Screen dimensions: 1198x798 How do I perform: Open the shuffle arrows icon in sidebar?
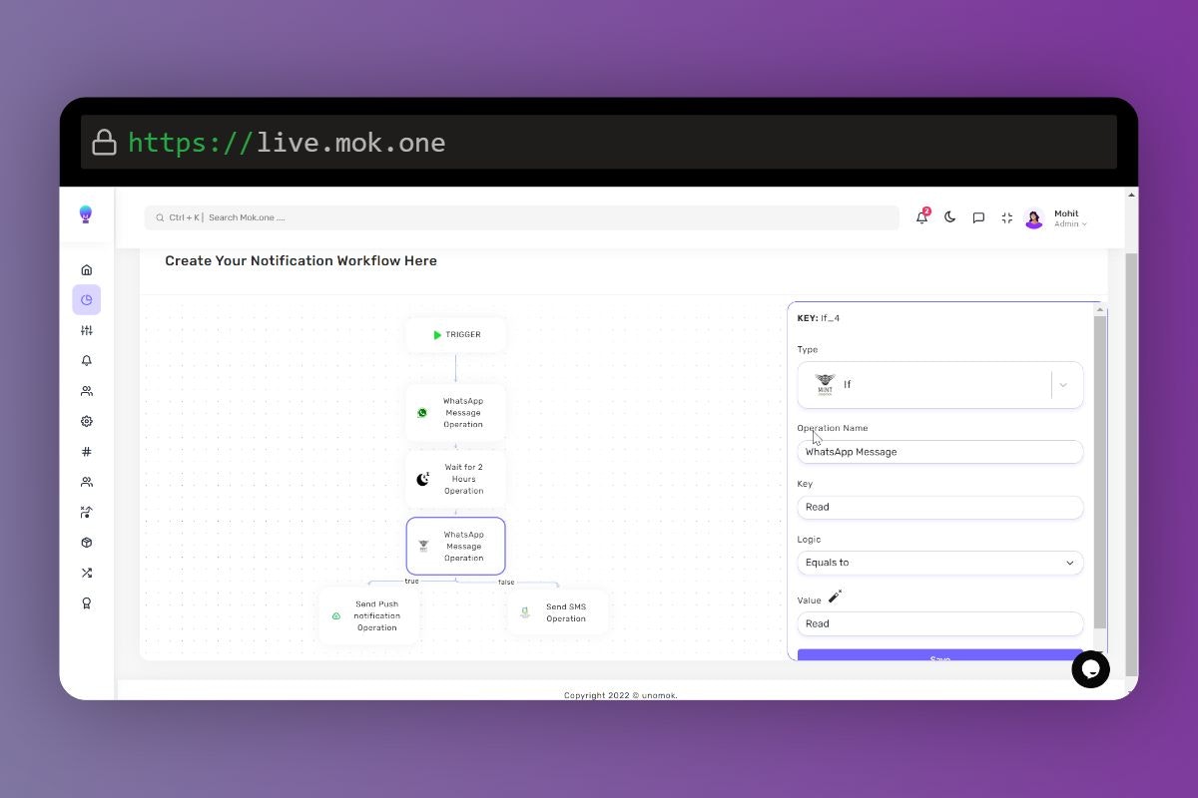pos(87,573)
